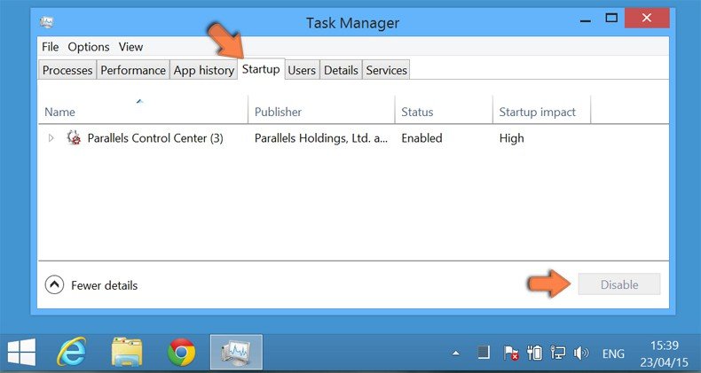
Task: Switch to the Processes tab
Action: click(67, 70)
